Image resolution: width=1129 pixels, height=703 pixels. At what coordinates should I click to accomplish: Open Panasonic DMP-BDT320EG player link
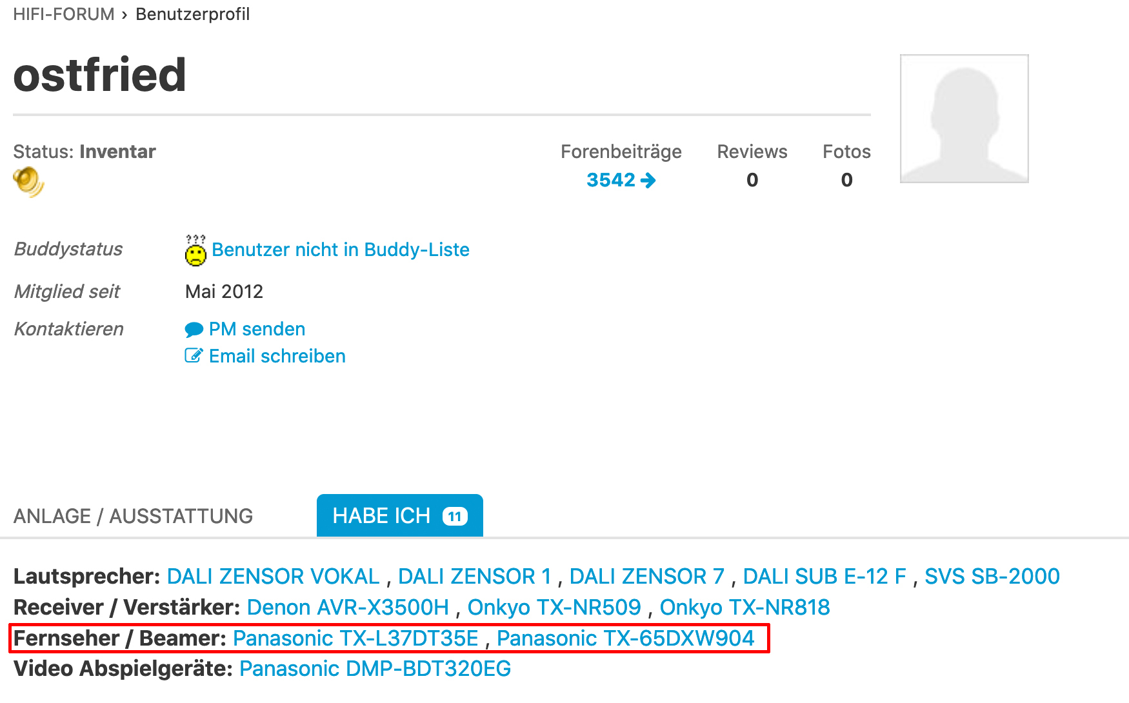pyautogui.click(x=375, y=669)
